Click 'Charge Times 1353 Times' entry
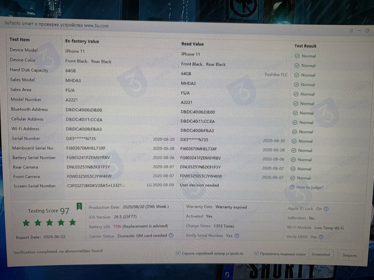Image resolution: width=374 pixels, height=280 pixels. point(210,226)
